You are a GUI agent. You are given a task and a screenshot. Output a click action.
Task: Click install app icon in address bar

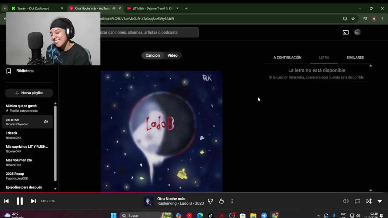[345, 19]
